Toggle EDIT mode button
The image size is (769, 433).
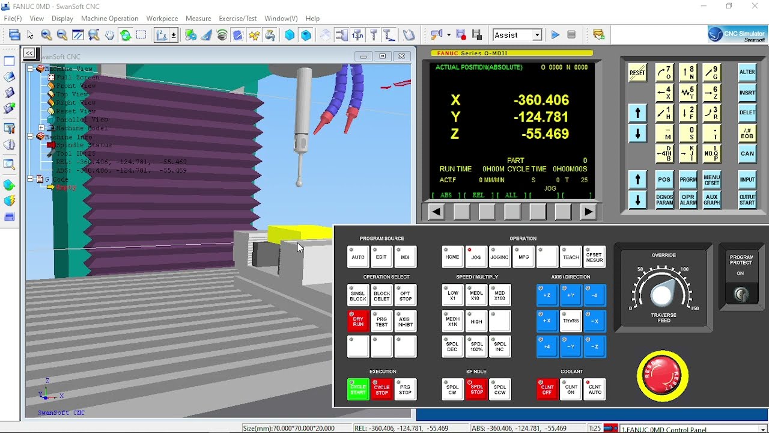tap(381, 257)
